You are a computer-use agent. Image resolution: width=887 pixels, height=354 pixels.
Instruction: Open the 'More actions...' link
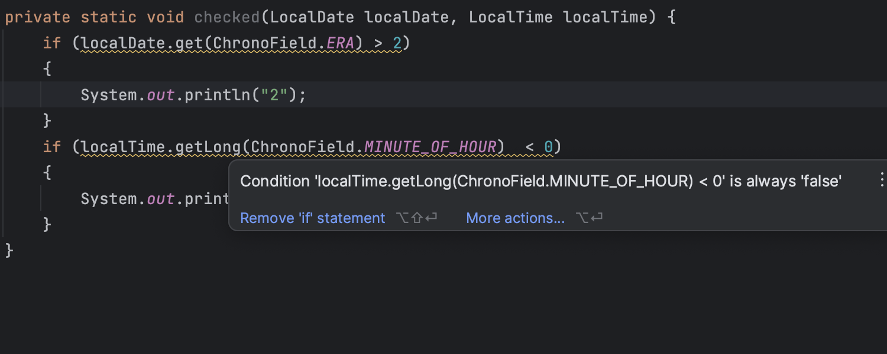point(515,218)
